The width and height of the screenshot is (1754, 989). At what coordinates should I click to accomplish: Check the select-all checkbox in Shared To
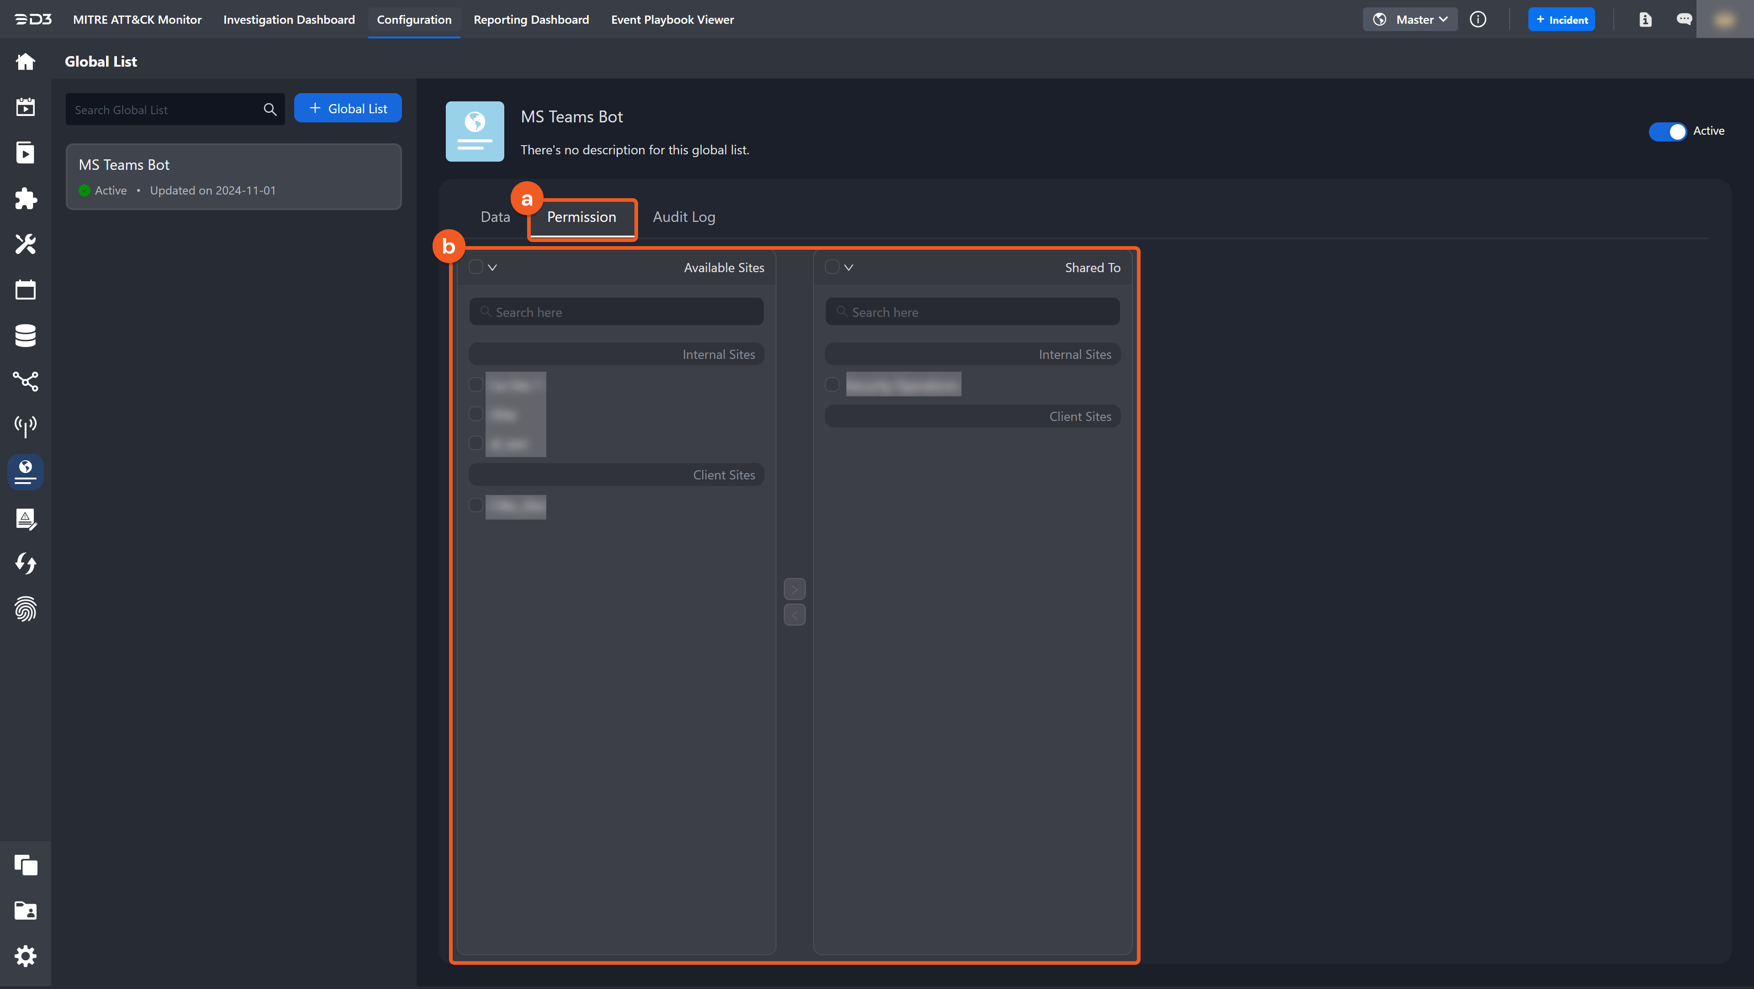click(832, 267)
